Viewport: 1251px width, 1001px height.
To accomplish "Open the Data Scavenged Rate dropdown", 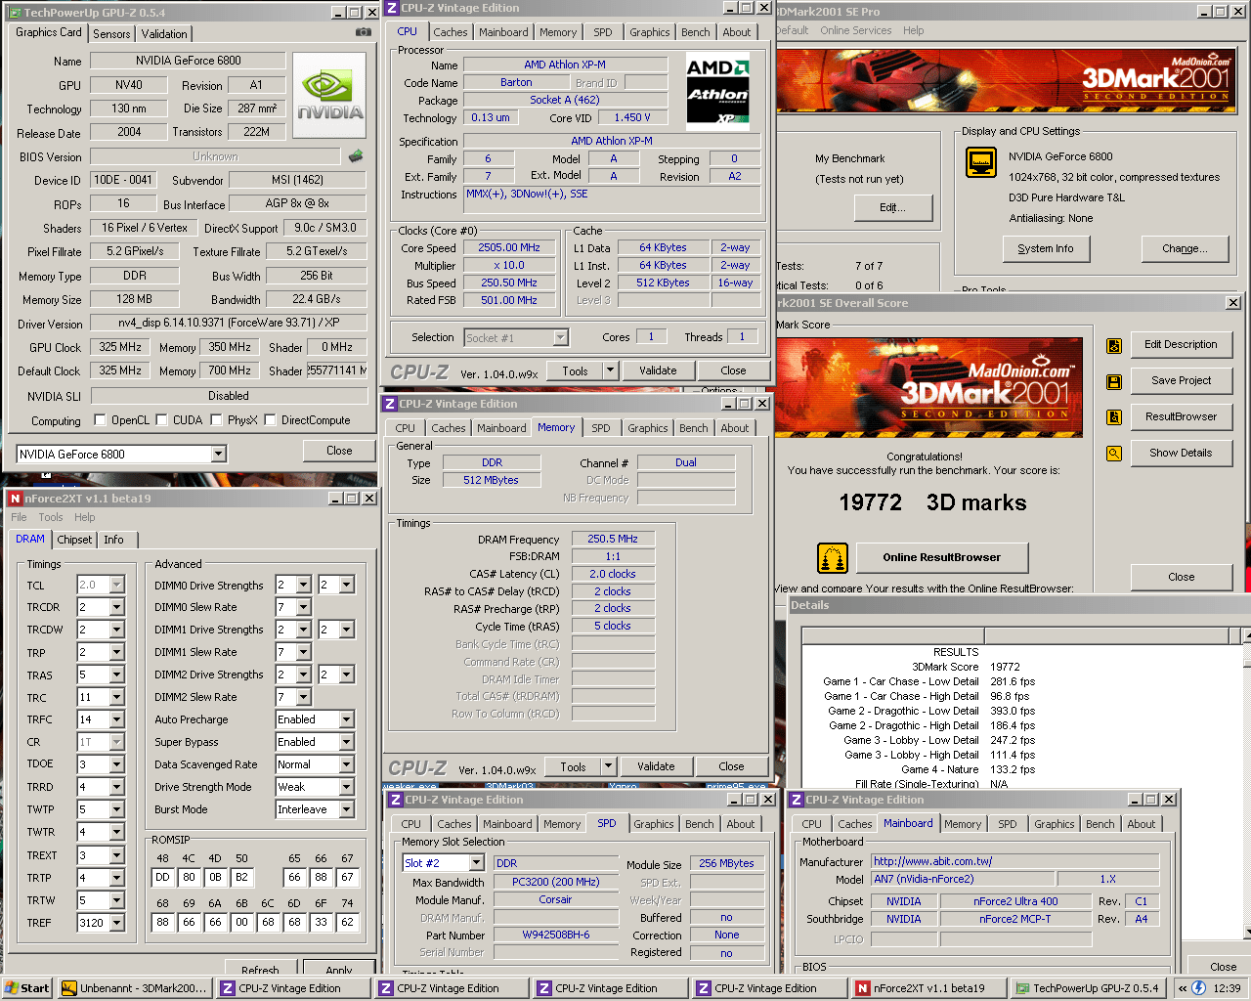I will (346, 764).
